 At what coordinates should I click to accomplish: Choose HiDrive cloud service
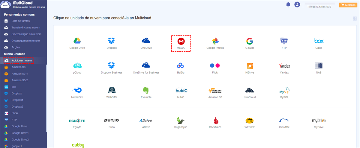(x=250, y=65)
